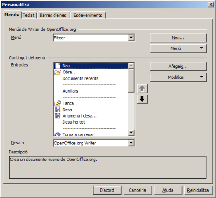The image size is (216, 198).
Task: Close the Personalitza dialog
Action: tap(211, 5)
